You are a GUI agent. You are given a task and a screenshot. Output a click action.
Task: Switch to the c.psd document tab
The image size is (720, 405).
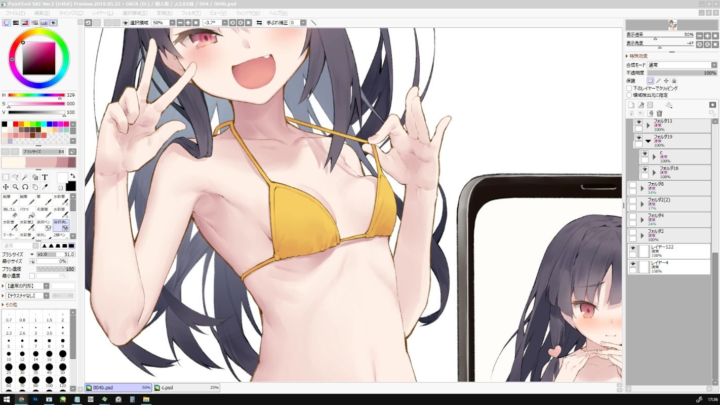pos(186,388)
